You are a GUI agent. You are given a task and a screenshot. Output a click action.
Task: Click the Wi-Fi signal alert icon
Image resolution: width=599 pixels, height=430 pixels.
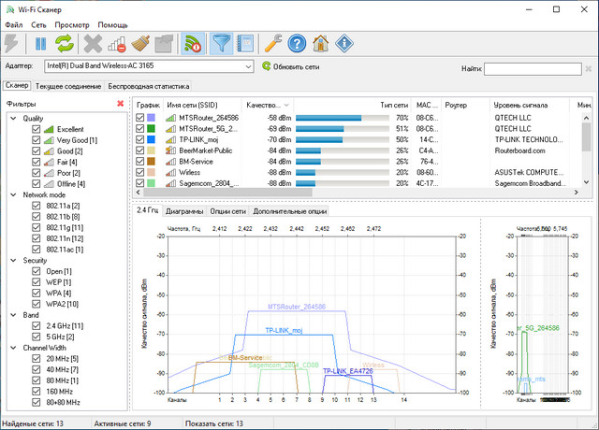coord(195,42)
